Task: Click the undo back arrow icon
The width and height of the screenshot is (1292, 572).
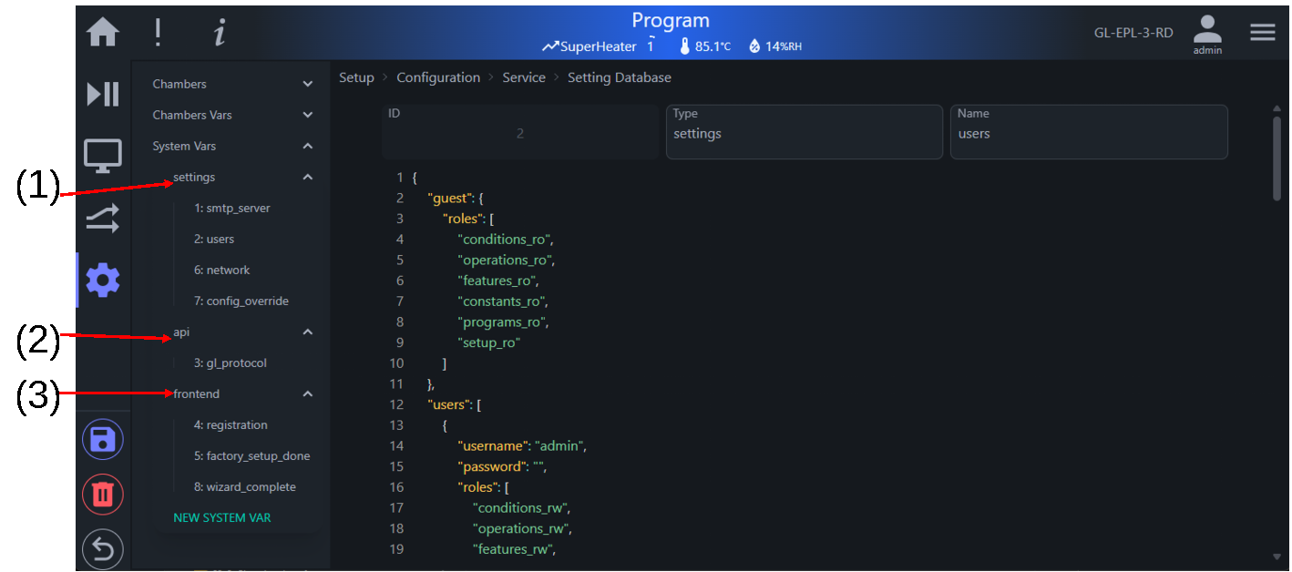Action: (103, 549)
